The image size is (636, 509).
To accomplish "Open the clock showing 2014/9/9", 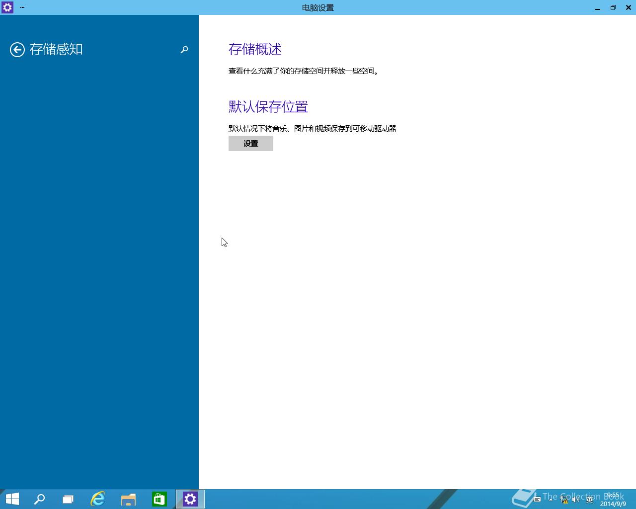I will [613, 500].
